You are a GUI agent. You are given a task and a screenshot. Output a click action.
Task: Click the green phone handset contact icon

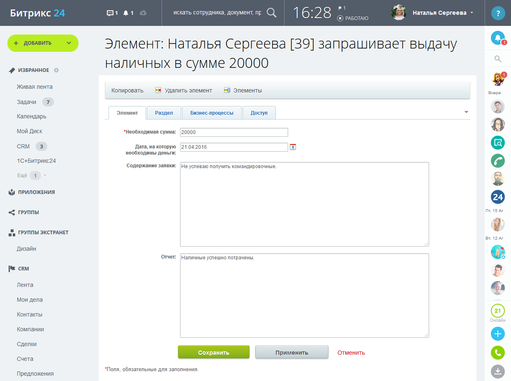tap(498, 161)
